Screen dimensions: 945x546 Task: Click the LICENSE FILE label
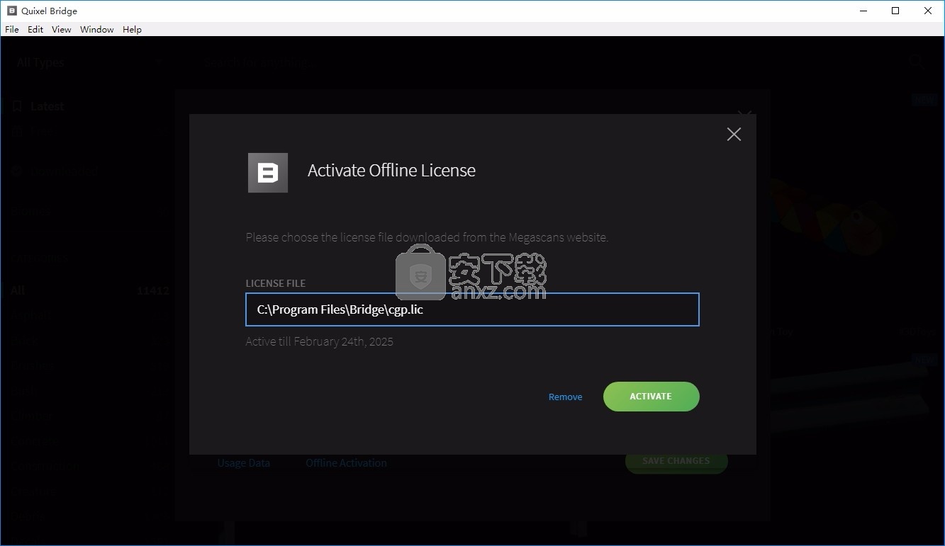tap(276, 283)
